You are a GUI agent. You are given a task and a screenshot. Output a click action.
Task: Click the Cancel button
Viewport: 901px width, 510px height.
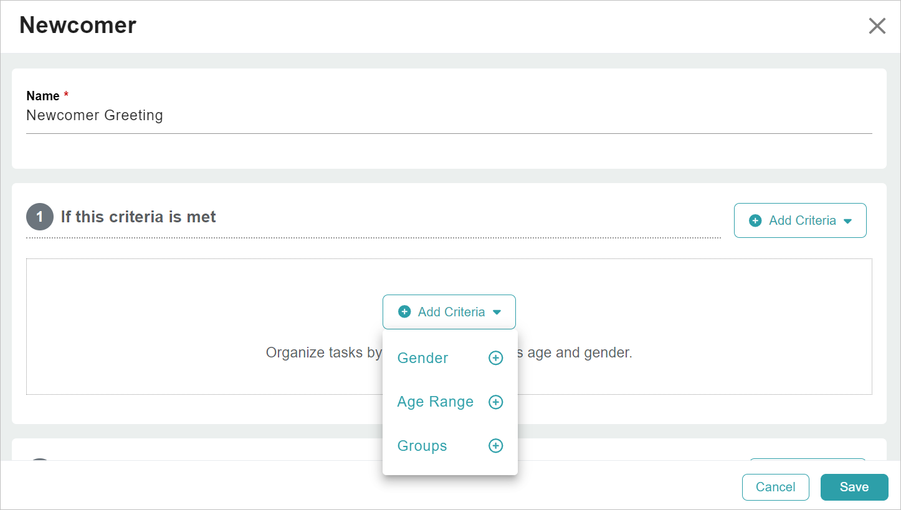pyautogui.click(x=775, y=487)
